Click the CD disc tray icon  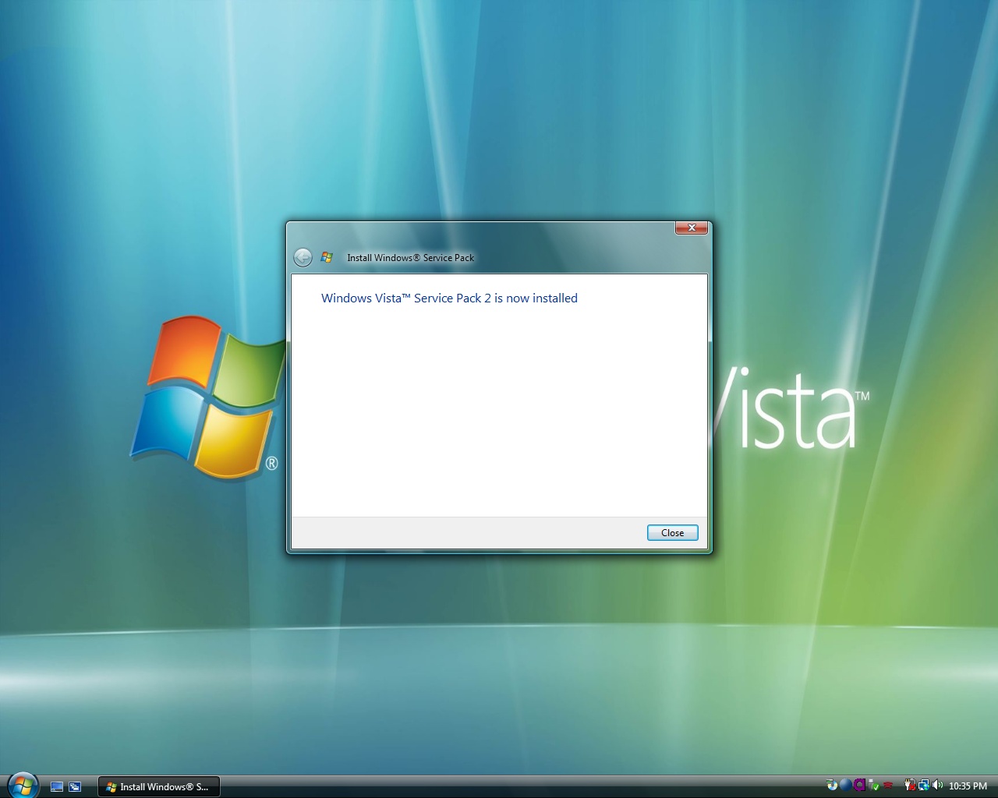[x=832, y=786]
